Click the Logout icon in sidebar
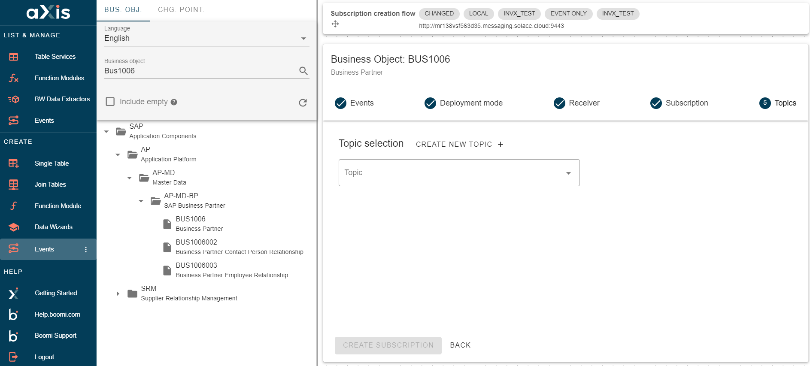The height and width of the screenshot is (366, 810). coord(14,357)
